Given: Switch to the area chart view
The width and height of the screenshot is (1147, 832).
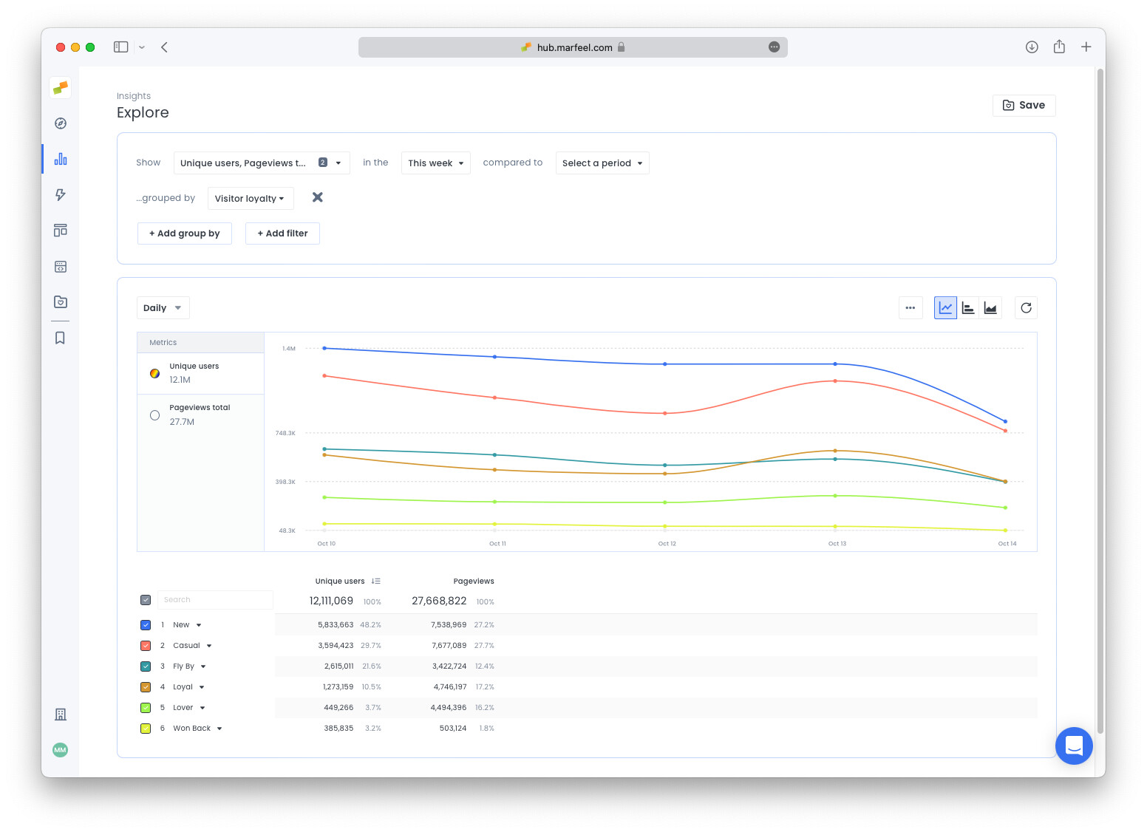Looking at the screenshot, I should pyautogui.click(x=990, y=308).
